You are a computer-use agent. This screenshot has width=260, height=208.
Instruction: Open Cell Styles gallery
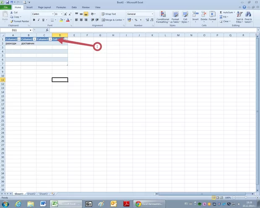click(x=185, y=17)
